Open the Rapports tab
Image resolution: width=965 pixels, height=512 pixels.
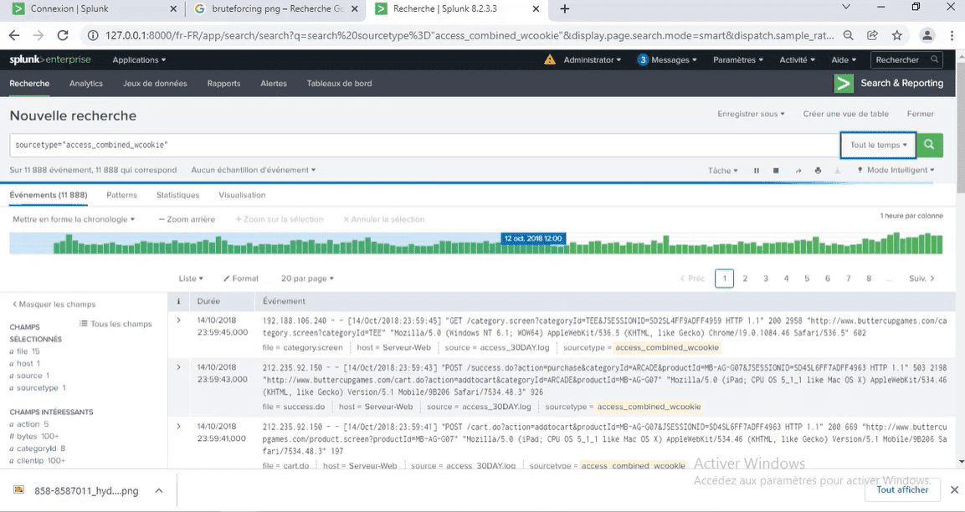[x=223, y=83]
